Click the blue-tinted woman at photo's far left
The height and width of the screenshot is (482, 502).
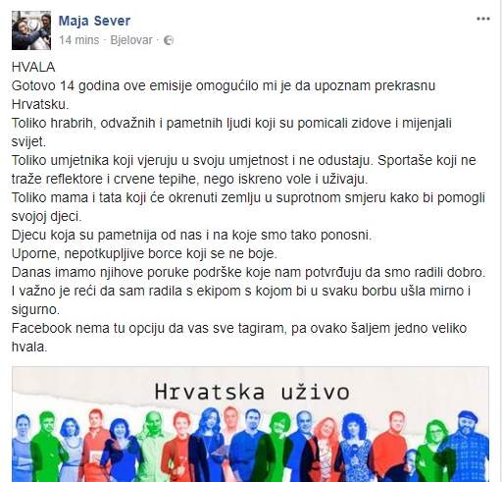[23, 448]
